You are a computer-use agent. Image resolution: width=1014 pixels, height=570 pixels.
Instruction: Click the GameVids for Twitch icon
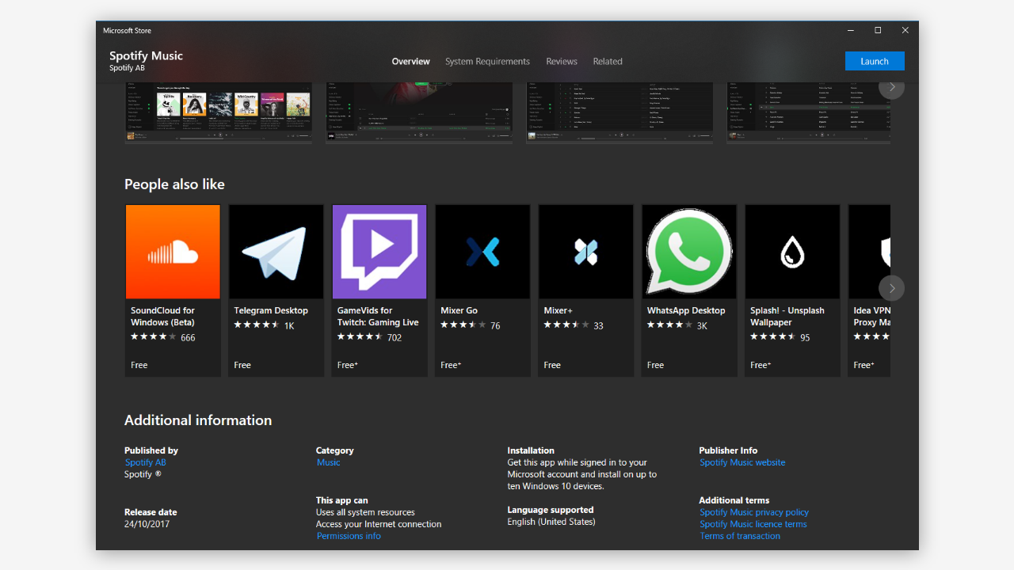(x=379, y=251)
